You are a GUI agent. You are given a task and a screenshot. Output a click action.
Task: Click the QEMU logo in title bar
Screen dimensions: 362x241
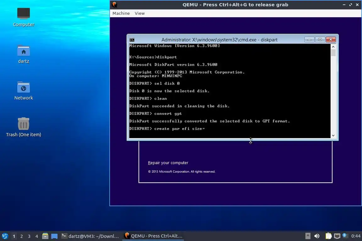(x=114, y=5)
